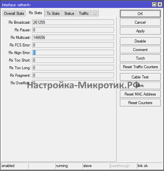Show more tabs via the ellipsis tab
This screenshot has height=171, width=164.
[x=95, y=14]
